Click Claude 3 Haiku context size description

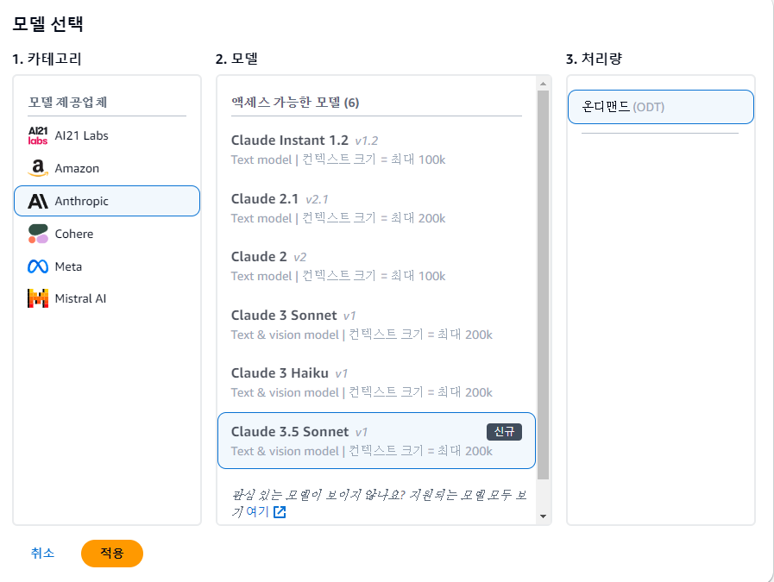(362, 392)
